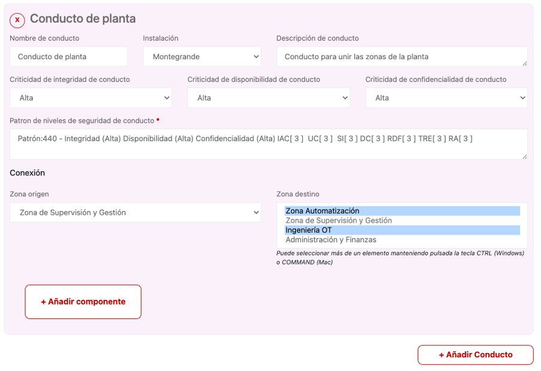Select Ingeniería OT in Zona destino list
The width and height of the screenshot is (541, 371).
(x=402, y=230)
